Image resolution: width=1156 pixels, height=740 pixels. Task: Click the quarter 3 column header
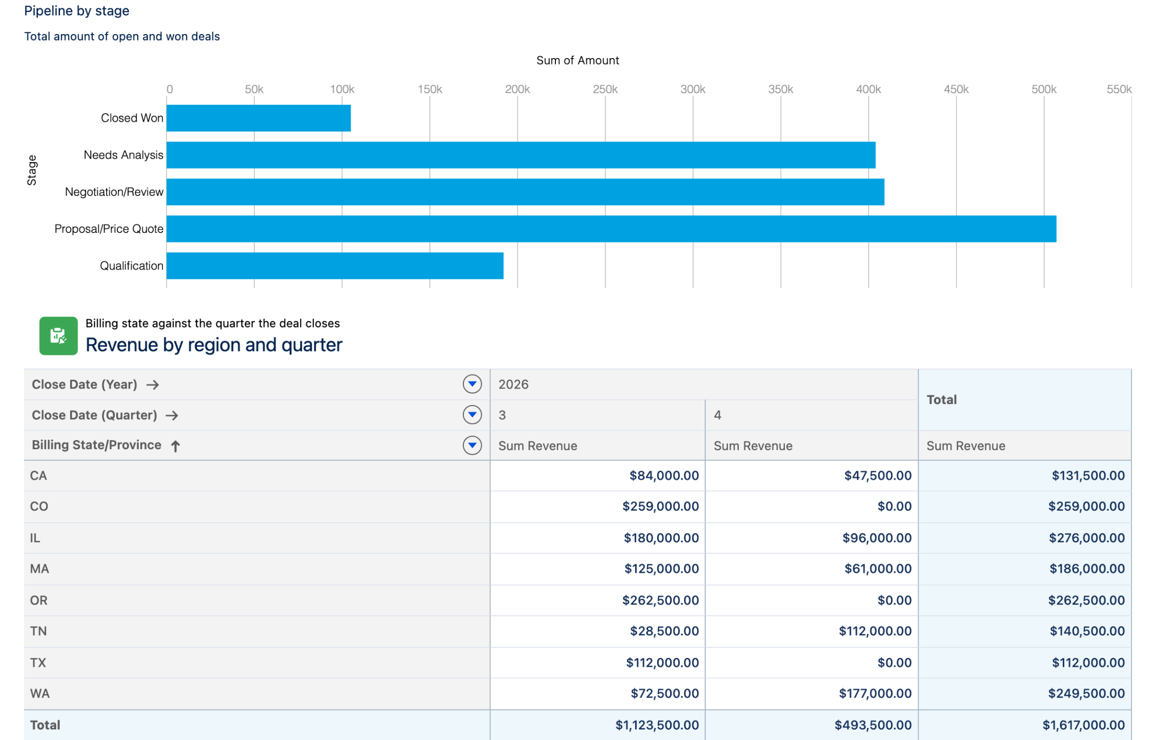[x=598, y=415]
